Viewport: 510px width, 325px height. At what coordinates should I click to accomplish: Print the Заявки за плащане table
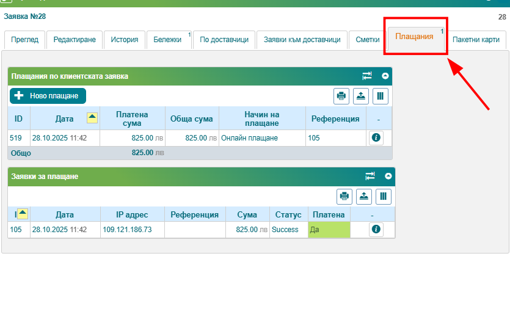click(x=344, y=196)
